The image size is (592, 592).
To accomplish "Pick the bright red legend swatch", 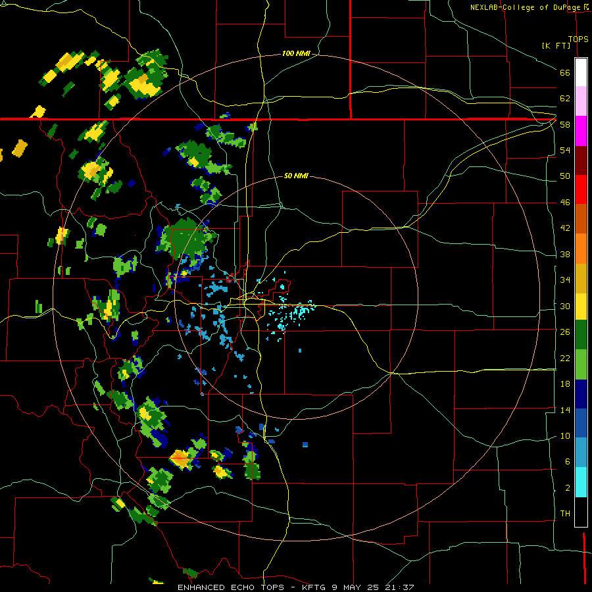I will tap(581, 189).
